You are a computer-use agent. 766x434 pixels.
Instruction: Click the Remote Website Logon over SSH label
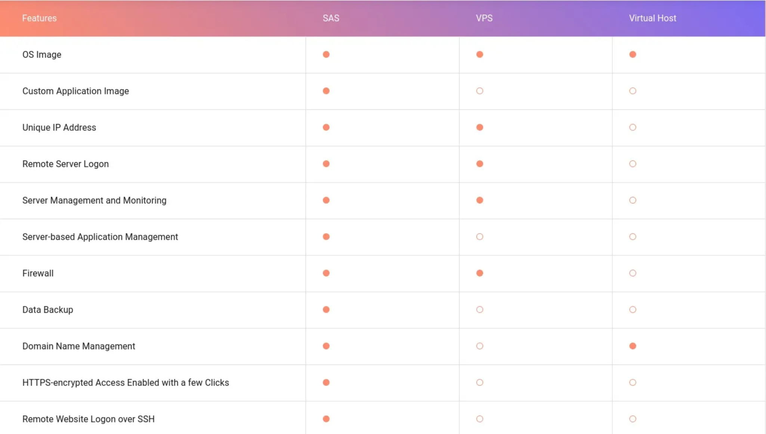[88, 419]
